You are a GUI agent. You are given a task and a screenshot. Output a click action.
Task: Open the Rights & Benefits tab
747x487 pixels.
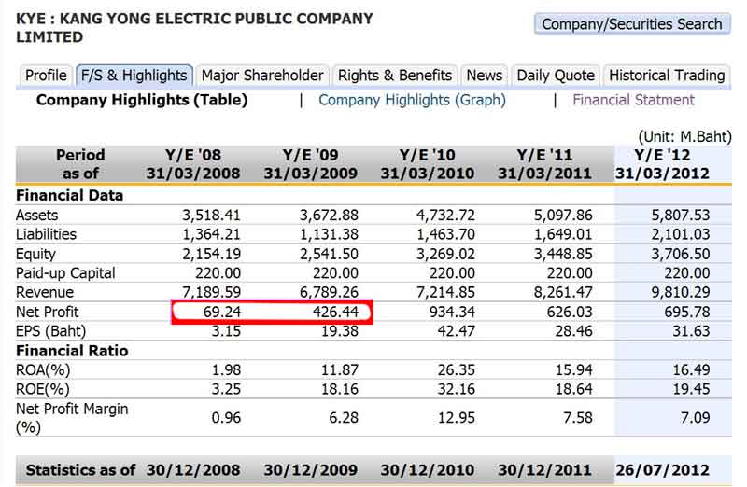point(395,76)
